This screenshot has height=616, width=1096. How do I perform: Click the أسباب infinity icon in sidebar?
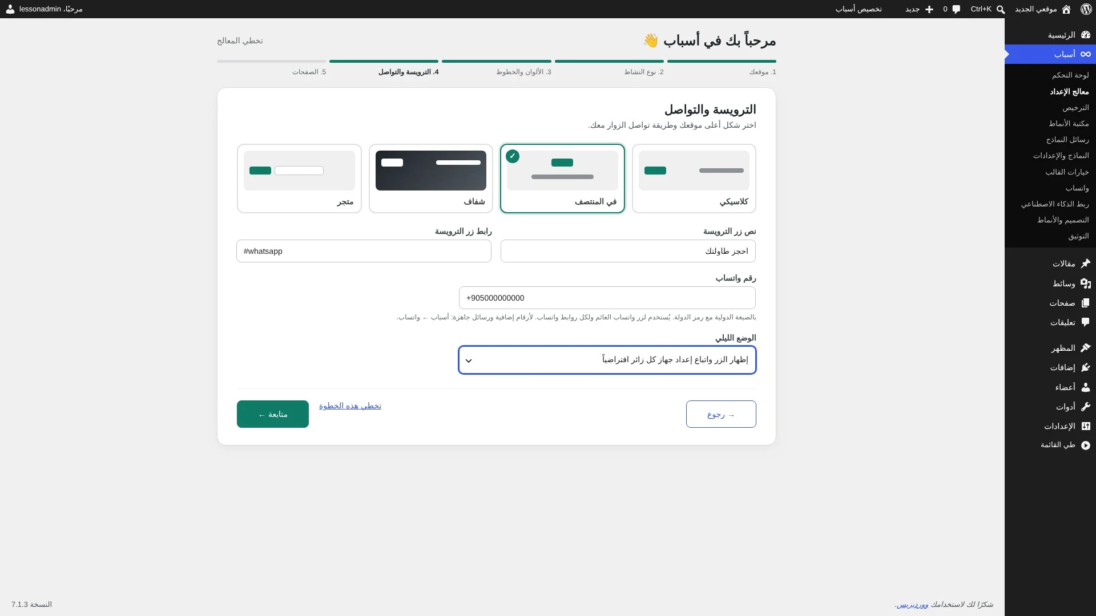pyautogui.click(x=1086, y=54)
